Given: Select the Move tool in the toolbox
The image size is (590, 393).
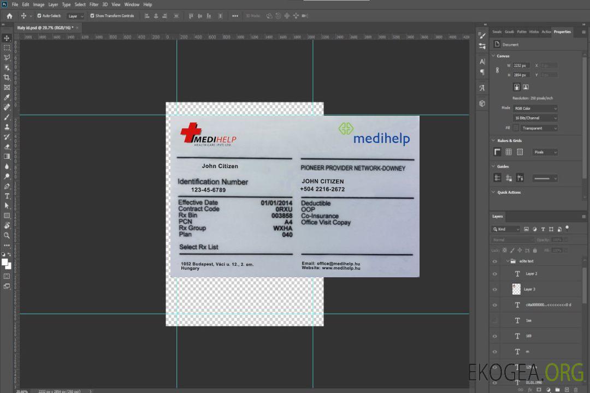Looking at the screenshot, I should click(7, 38).
